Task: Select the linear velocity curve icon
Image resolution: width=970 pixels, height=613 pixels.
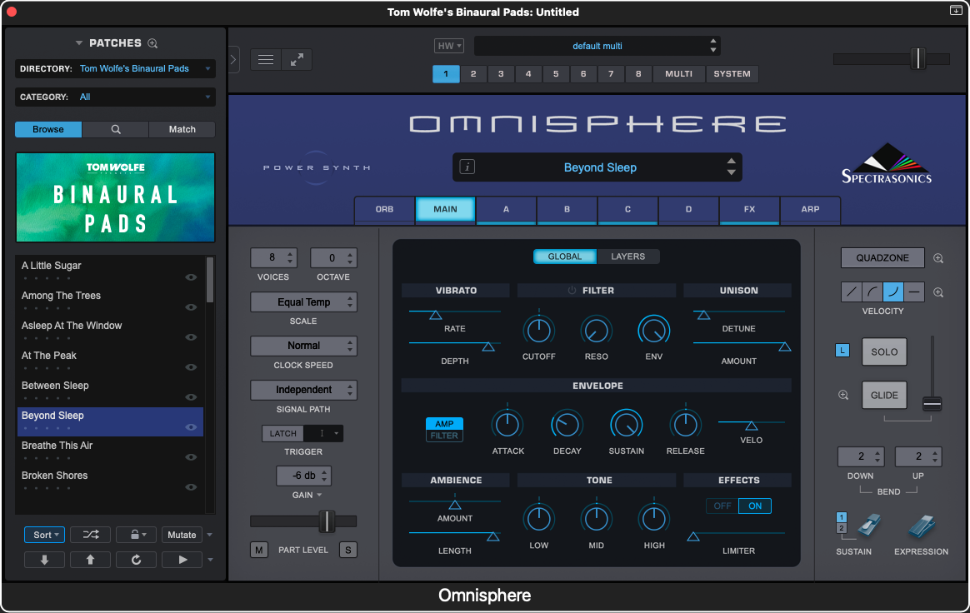Action: coord(852,292)
